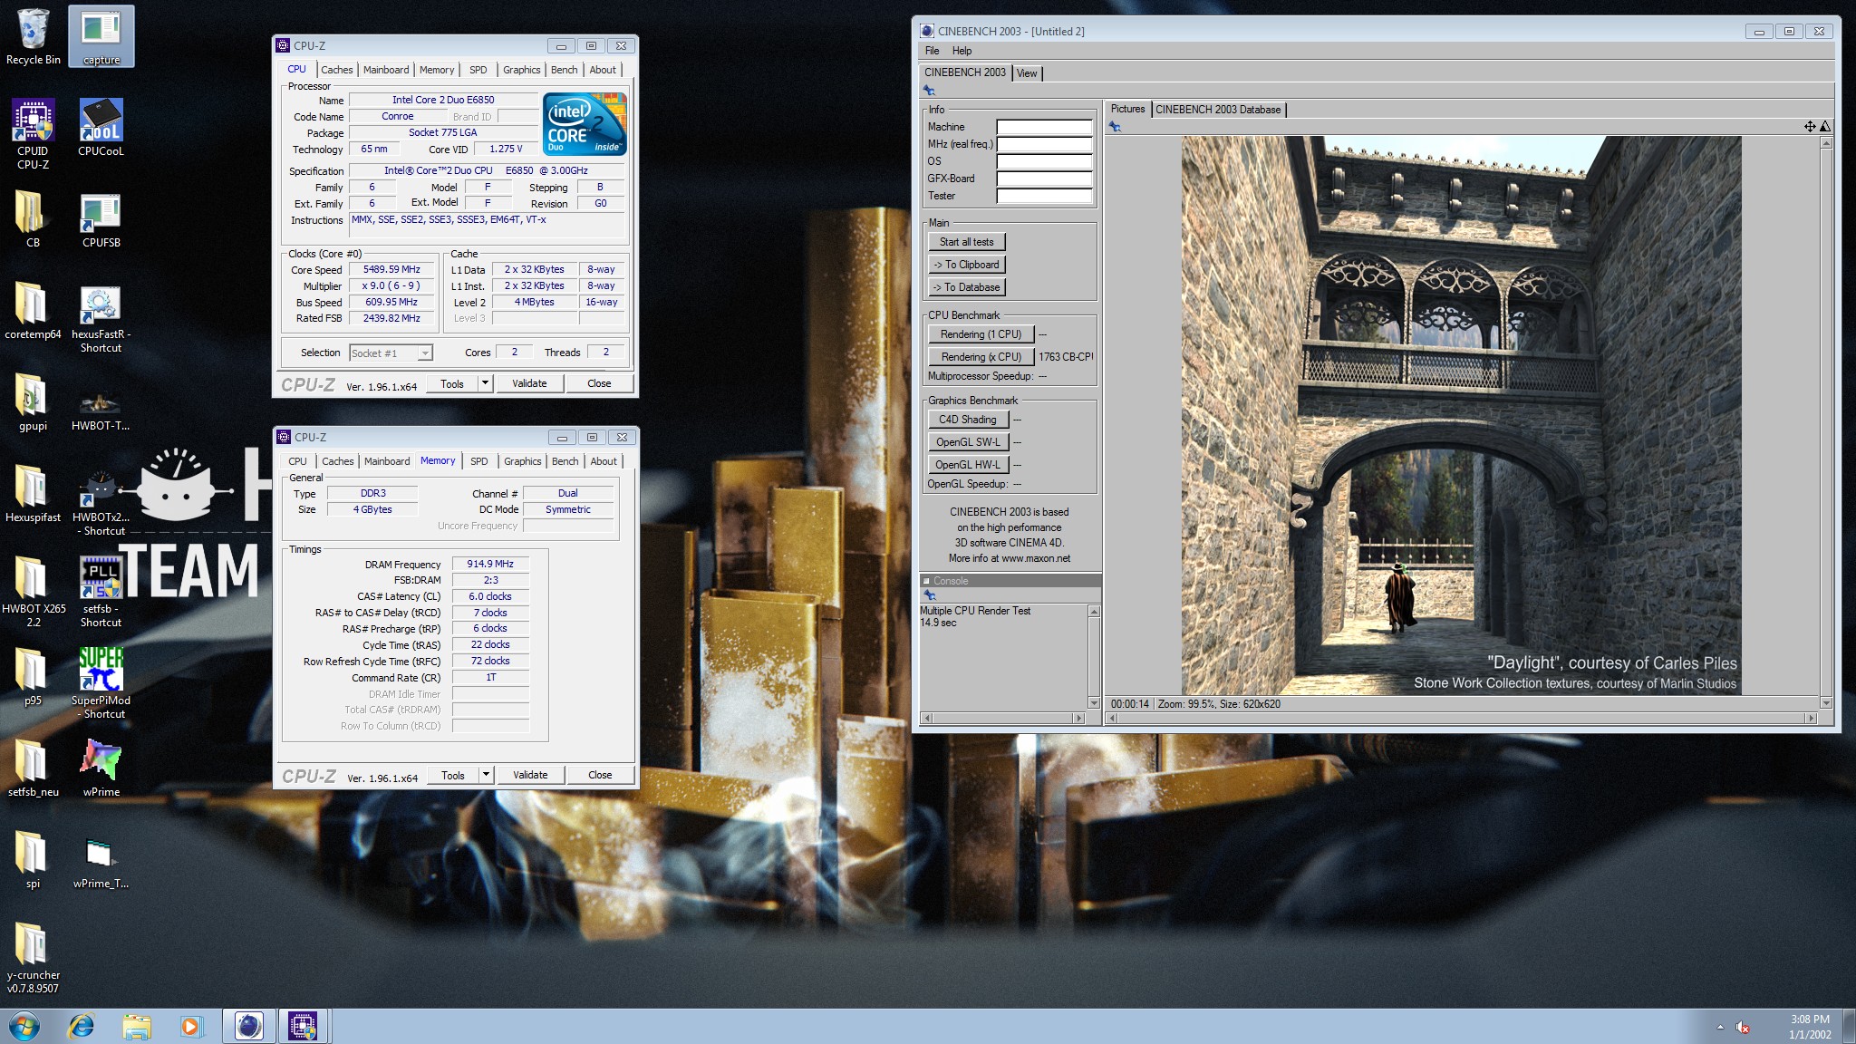Screen dimensions: 1856x1044
Task: Open Windows Explorer from taskbar
Action: (137, 1026)
